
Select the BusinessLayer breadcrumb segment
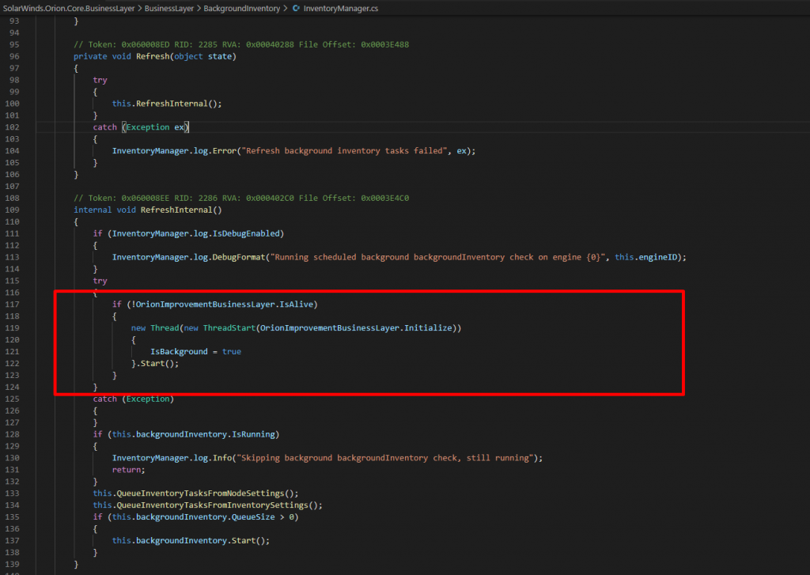[x=169, y=8]
